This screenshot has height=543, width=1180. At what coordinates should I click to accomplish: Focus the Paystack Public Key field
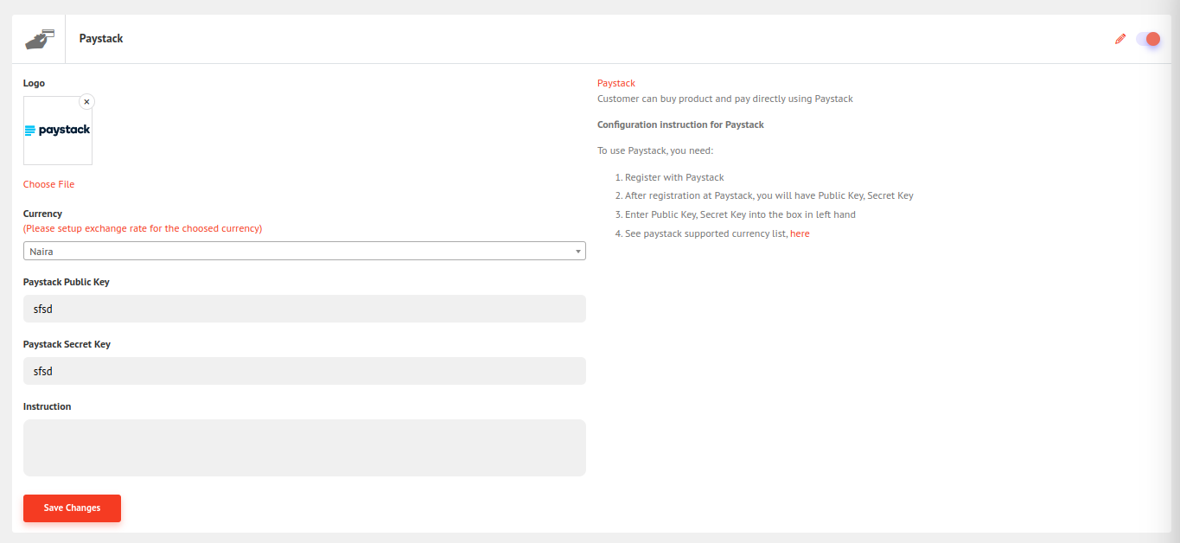tap(304, 309)
